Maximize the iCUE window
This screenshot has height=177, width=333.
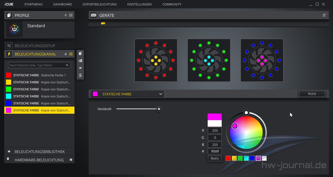coord(317,4)
